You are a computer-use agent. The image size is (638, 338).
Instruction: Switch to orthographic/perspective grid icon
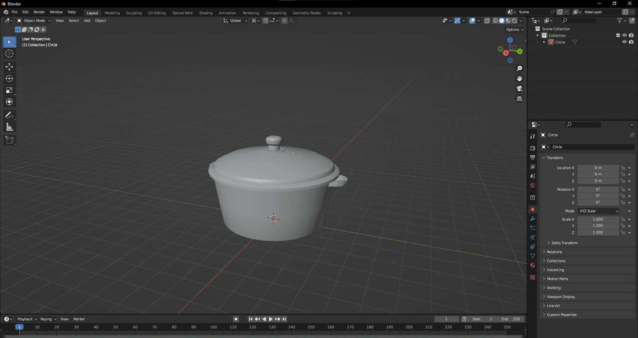click(519, 99)
